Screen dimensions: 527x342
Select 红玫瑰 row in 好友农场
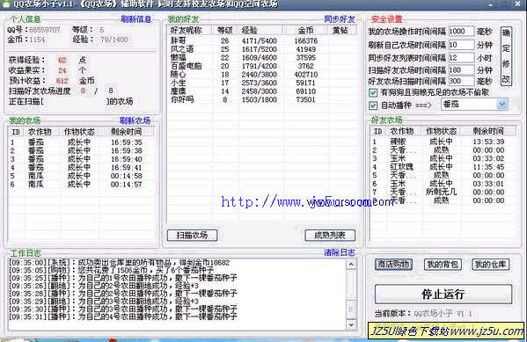click(443, 167)
